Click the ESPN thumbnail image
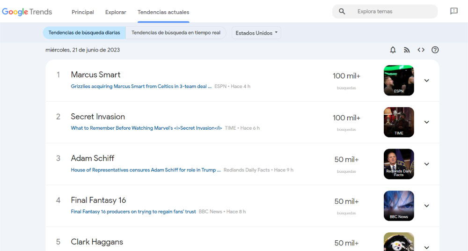 [399, 81]
